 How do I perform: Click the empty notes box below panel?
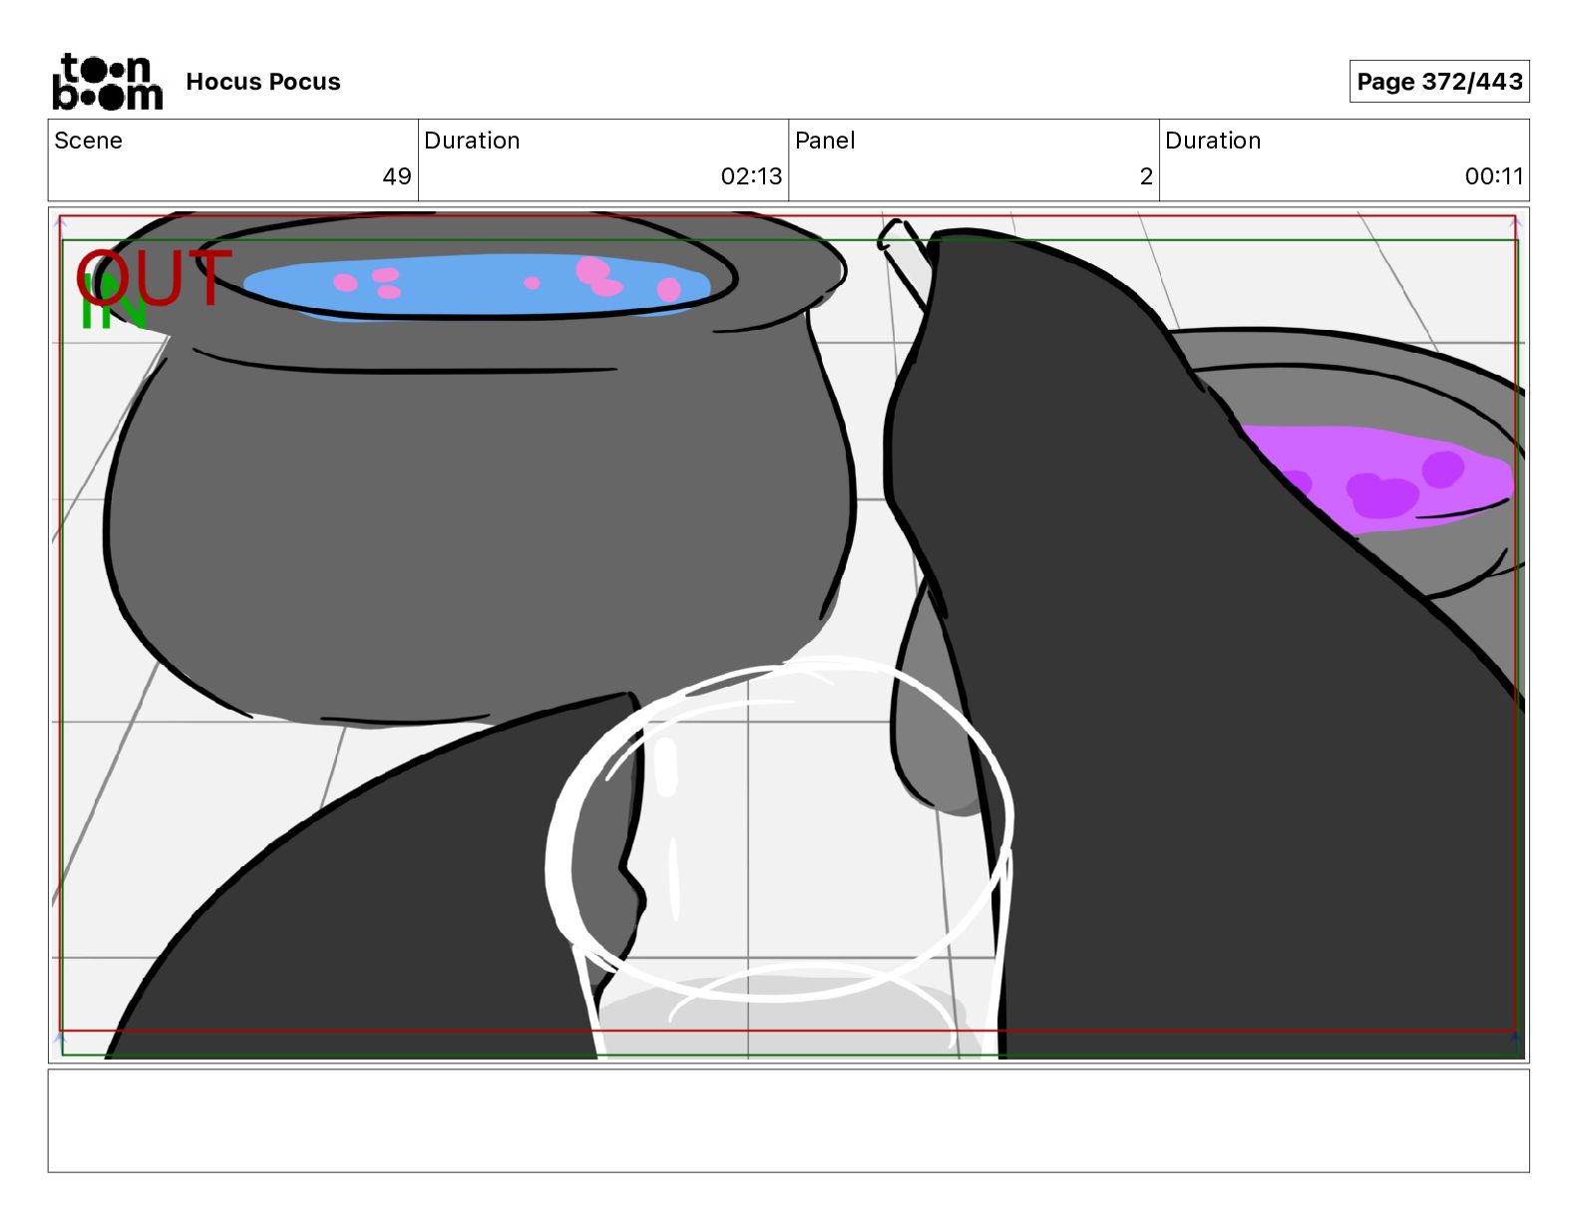coord(788,1120)
